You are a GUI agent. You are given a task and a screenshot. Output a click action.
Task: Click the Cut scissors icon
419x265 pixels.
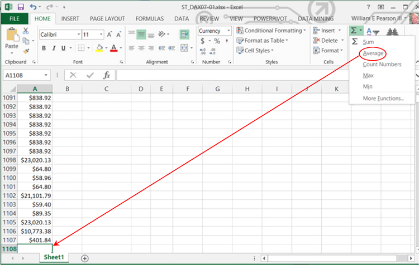(x=26, y=31)
